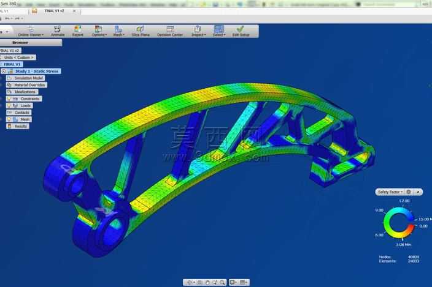
Task: Open the Inspect dropdown
Action: (x=198, y=31)
